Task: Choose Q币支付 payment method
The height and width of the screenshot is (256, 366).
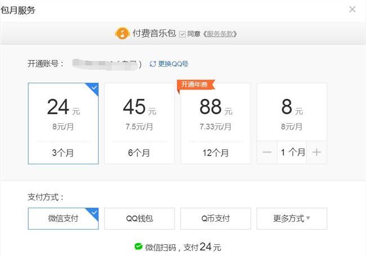Action: click(216, 218)
